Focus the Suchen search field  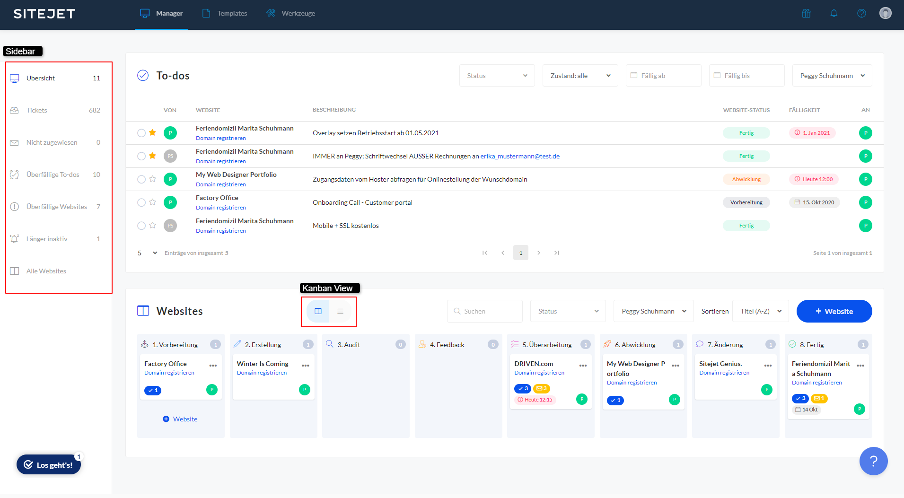tap(485, 311)
